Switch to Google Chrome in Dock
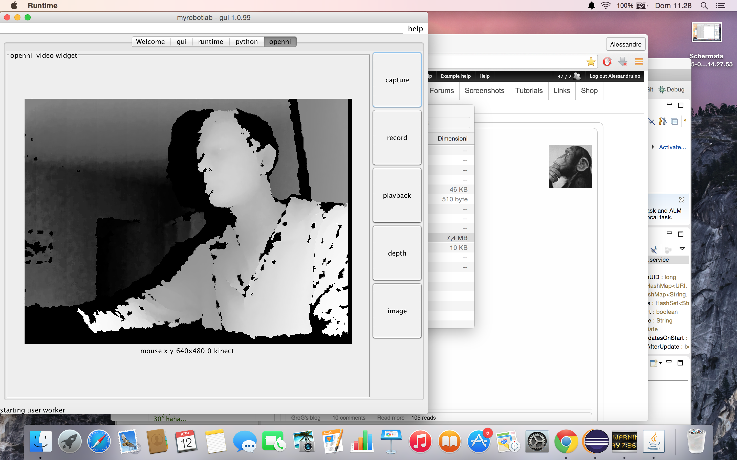This screenshot has width=737, height=460. [566, 441]
